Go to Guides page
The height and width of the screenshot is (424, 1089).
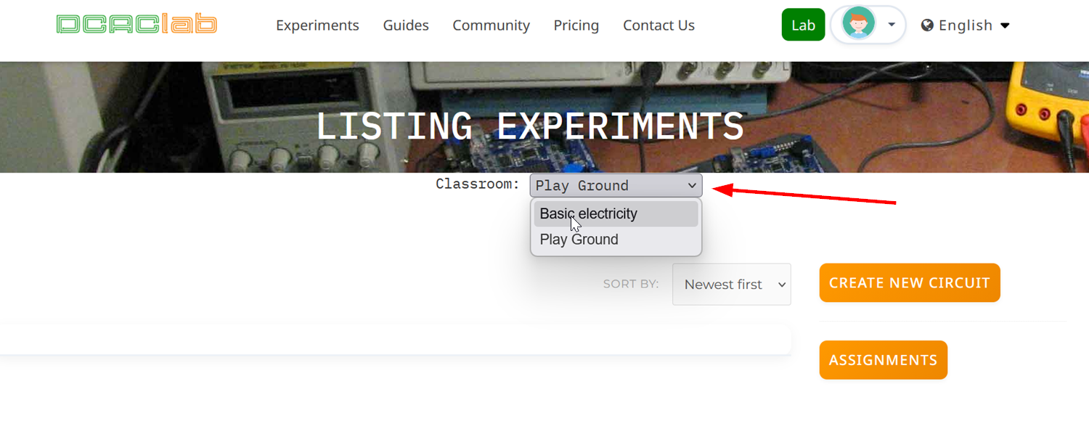(x=406, y=25)
